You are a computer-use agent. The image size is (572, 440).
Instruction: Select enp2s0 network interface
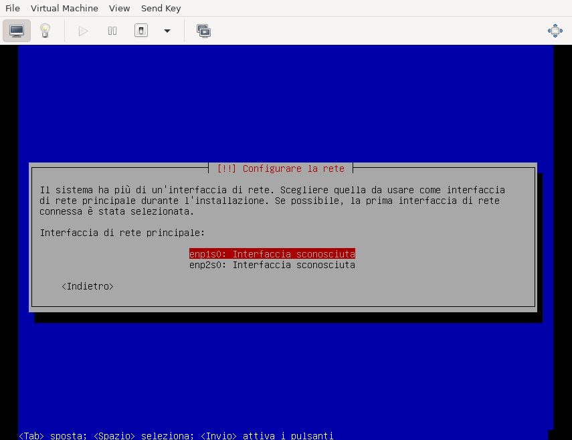click(272, 265)
